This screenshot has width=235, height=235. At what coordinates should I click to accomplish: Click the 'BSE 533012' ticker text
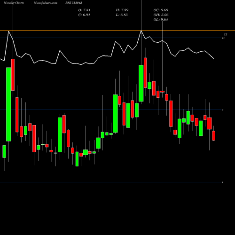pos(74,3)
